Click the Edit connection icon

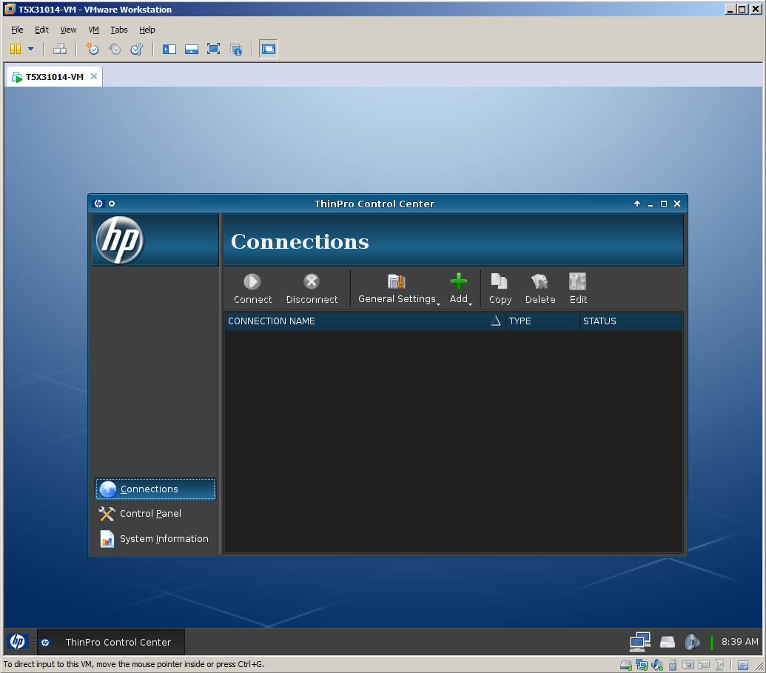pos(577,282)
